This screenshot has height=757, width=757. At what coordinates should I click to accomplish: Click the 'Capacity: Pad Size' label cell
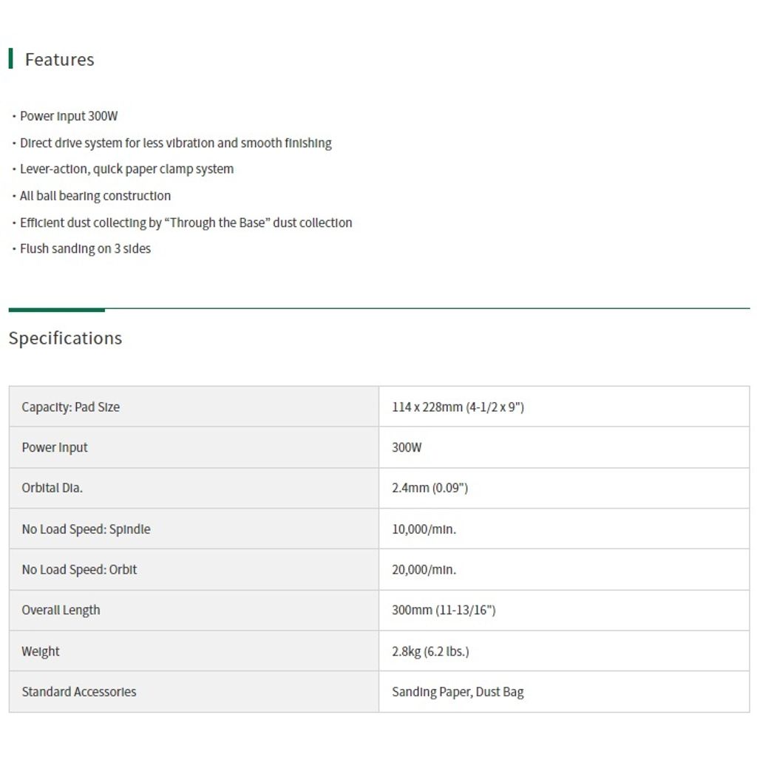(70, 407)
